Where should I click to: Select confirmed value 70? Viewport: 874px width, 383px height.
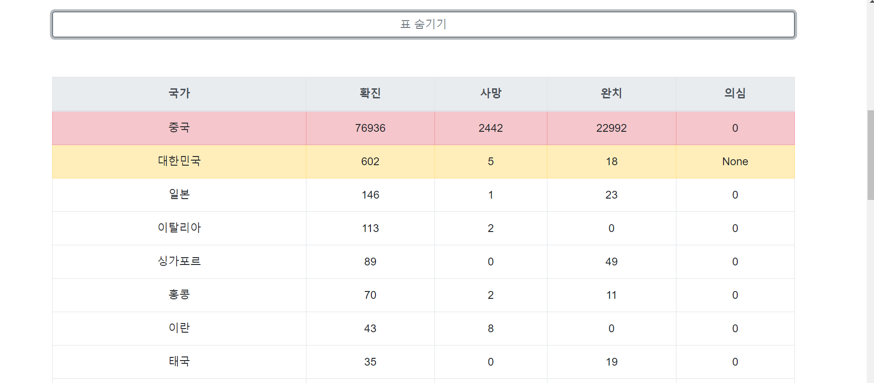(370, 295)
